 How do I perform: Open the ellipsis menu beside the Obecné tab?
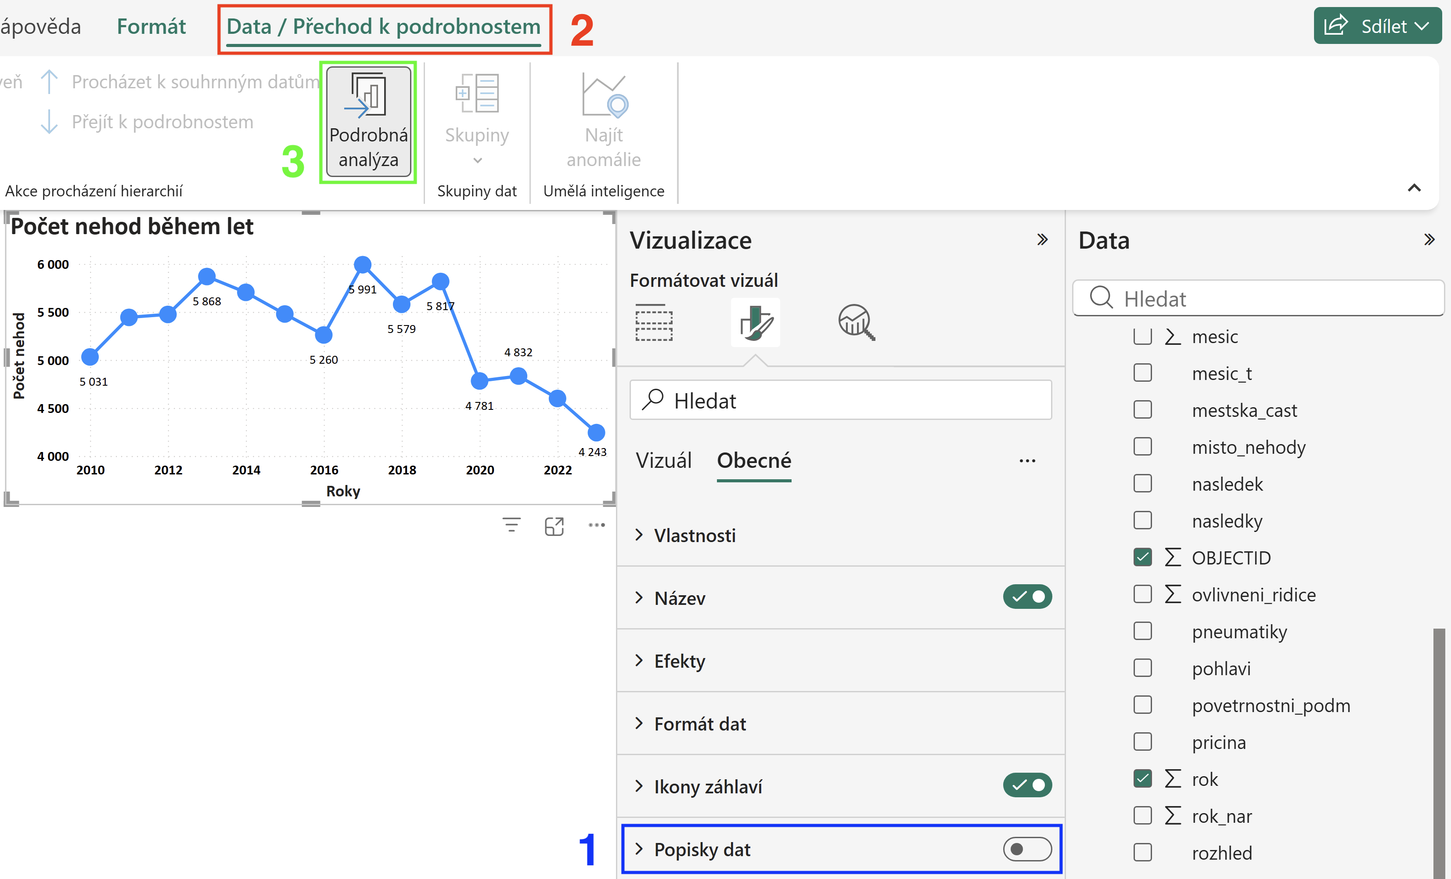click(x=1028, y=461)
